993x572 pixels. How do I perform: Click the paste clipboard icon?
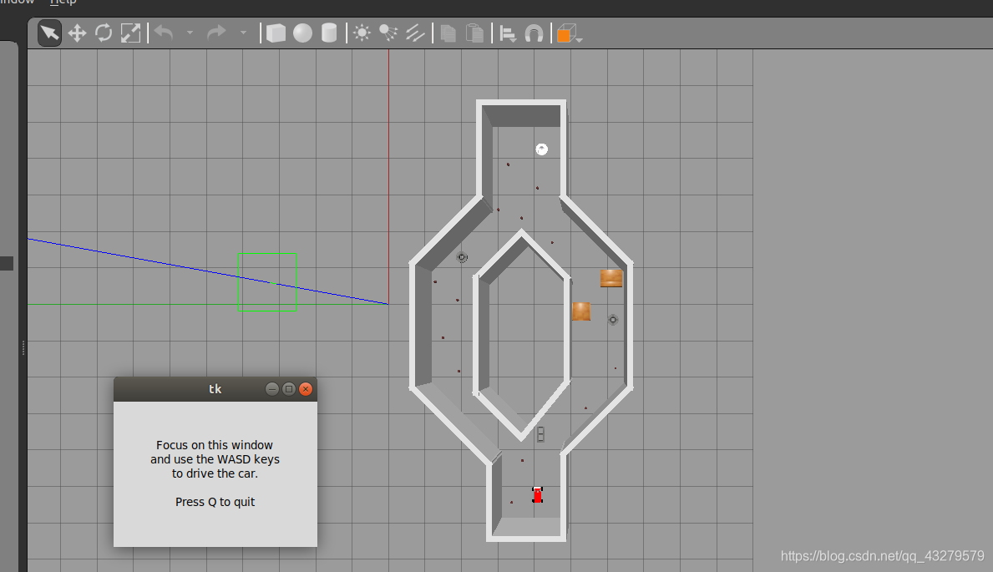point(474,33)
